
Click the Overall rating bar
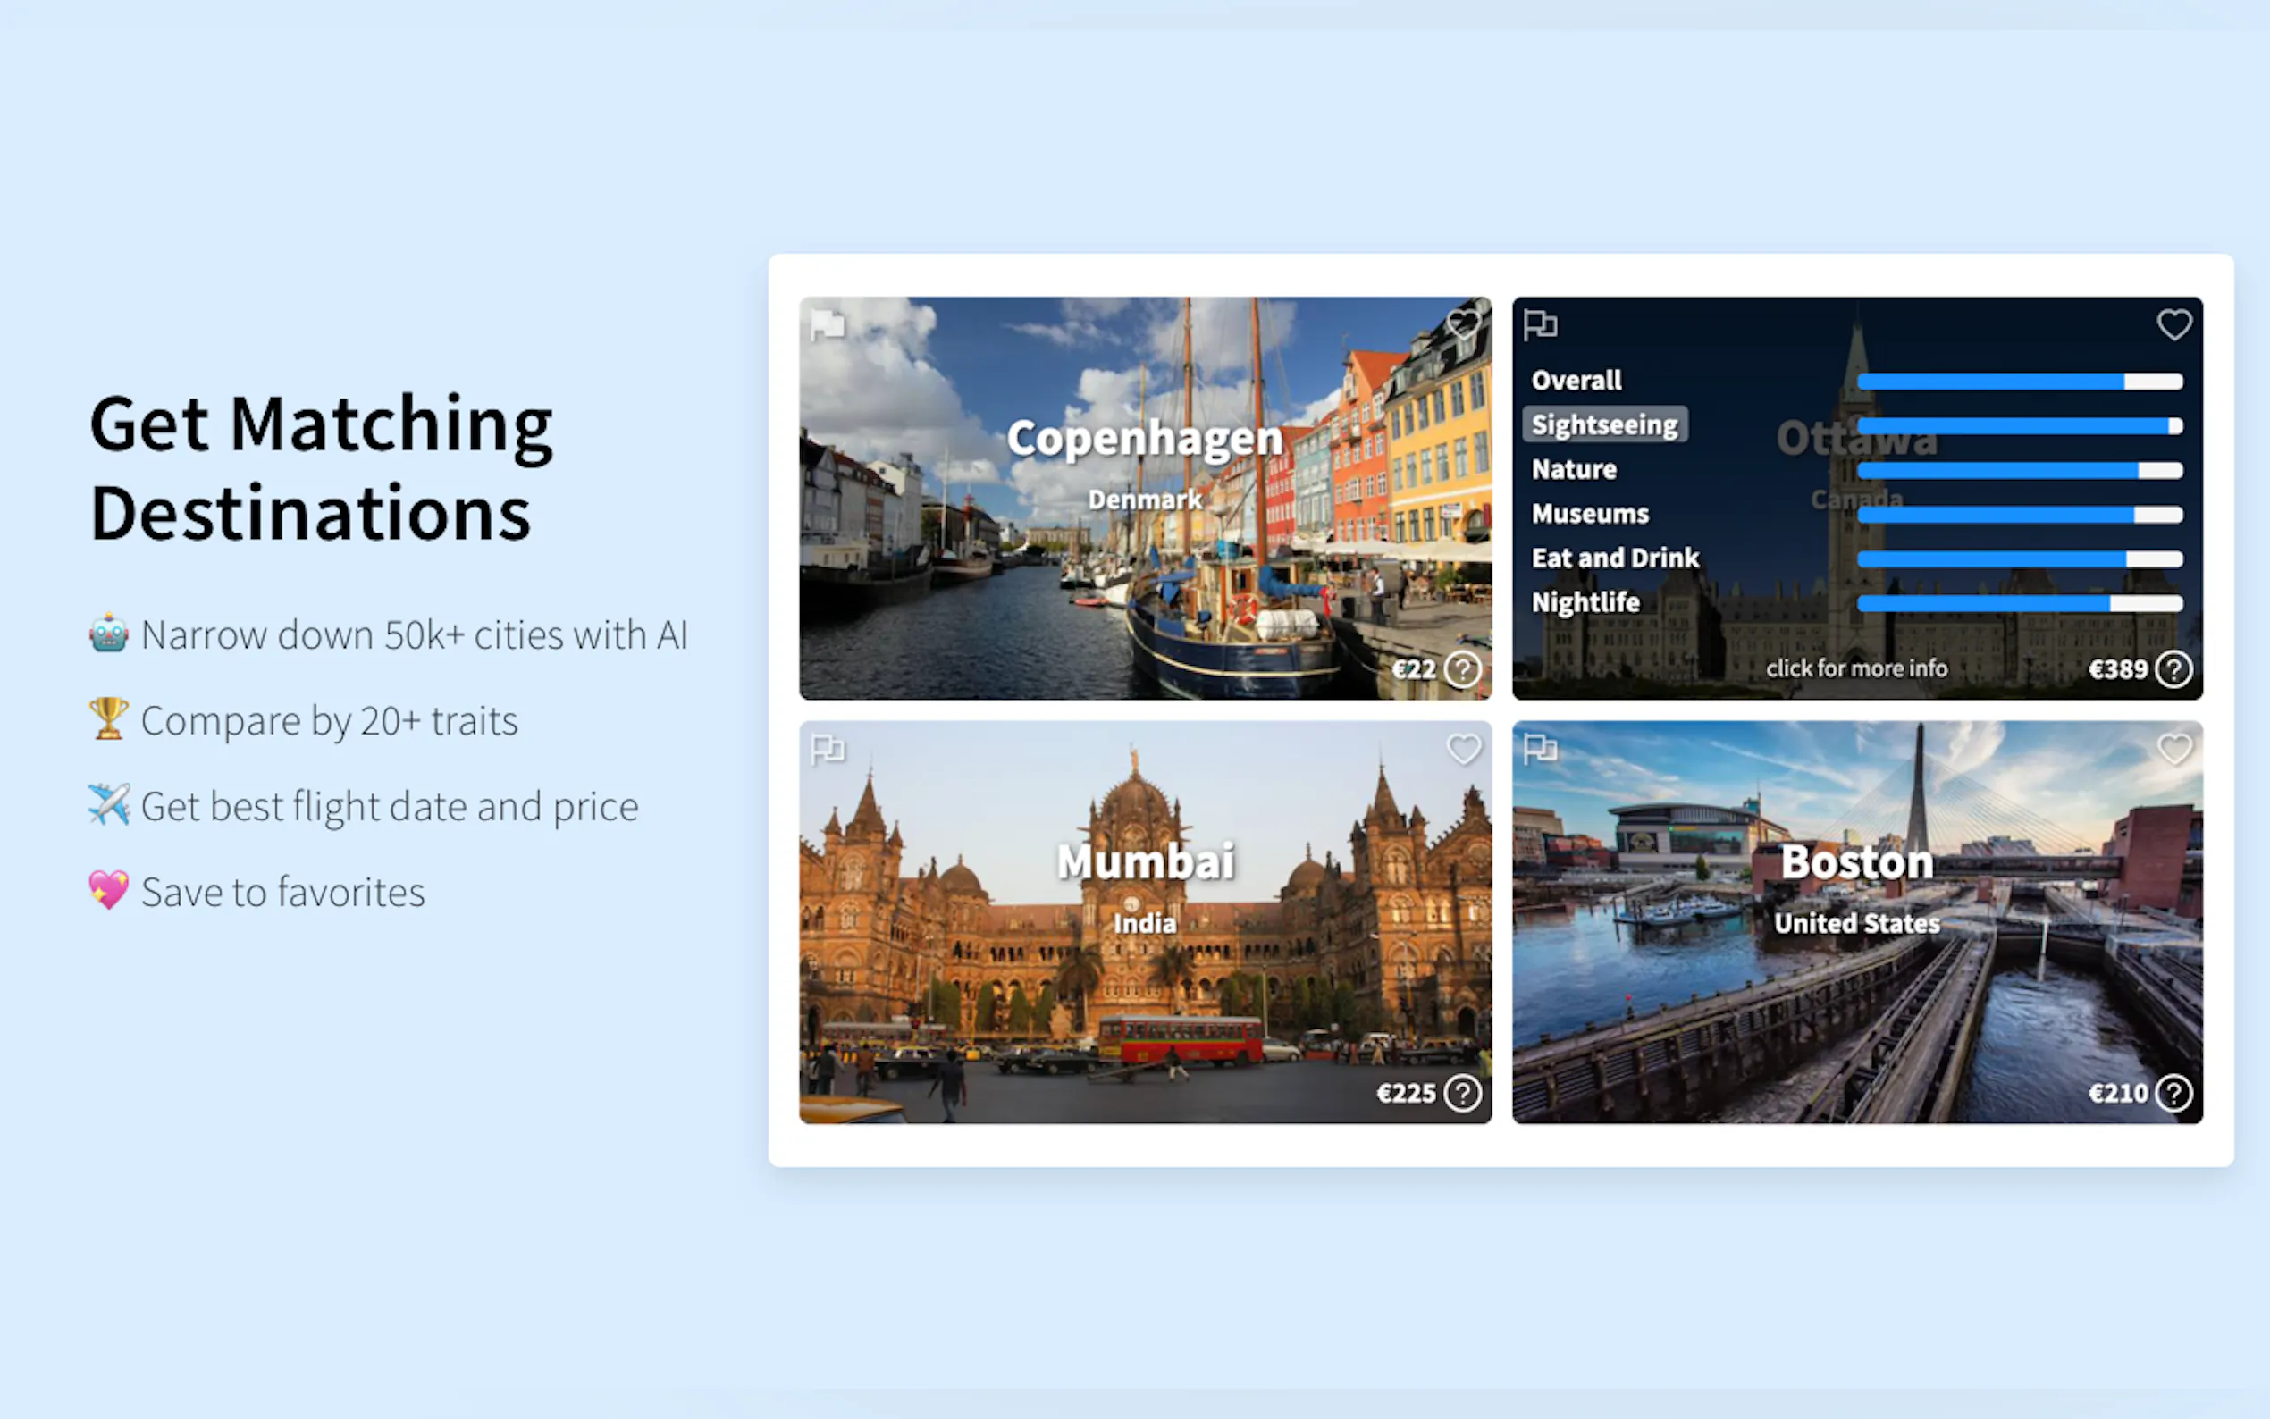pyautogui.click(x=2020, y=381)
